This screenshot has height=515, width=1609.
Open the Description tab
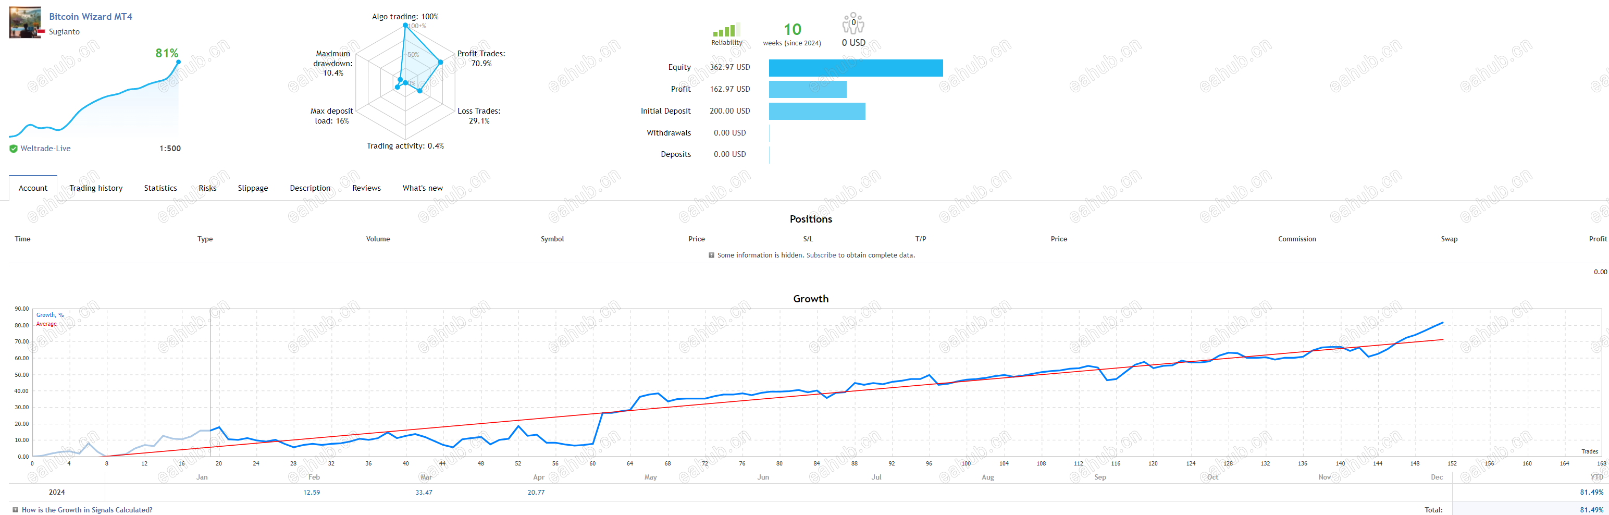[x=310, y=188]
